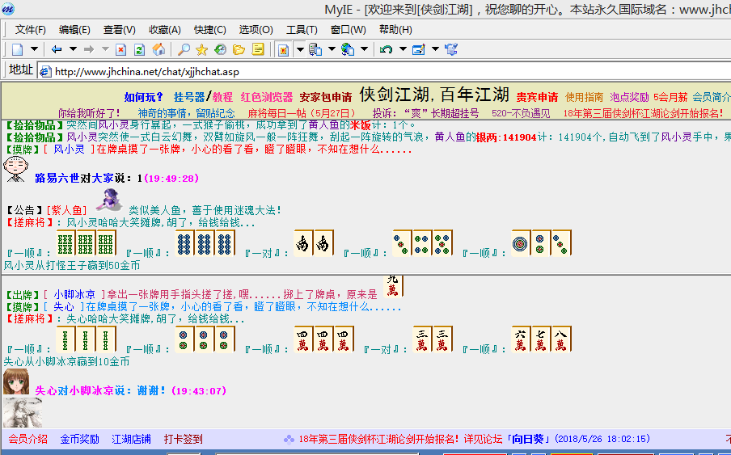731x455 pixels.
Task: Click the MyIE title bar app icon
Action: tap(8, 8)
